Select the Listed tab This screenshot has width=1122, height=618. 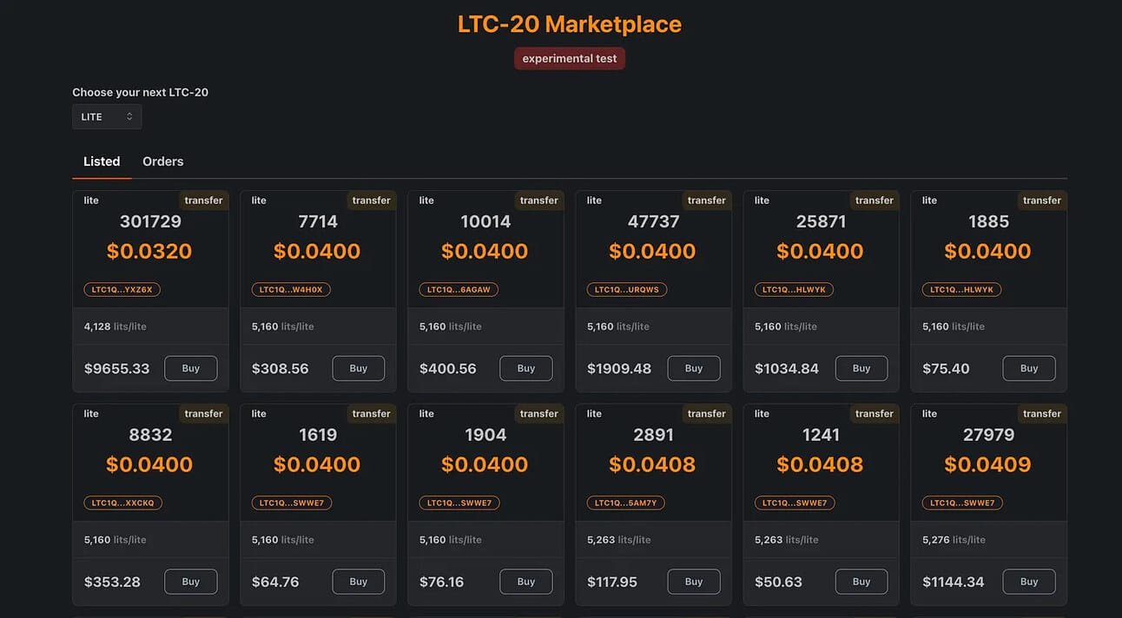point(102,161)
